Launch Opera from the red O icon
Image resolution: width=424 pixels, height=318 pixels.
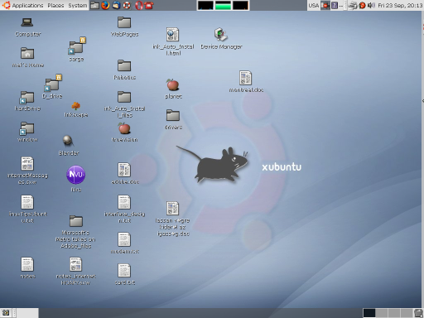coord(138,5)
